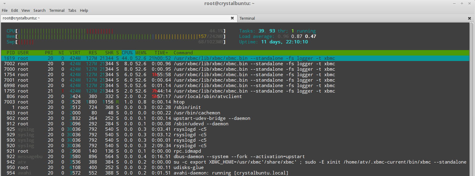This screenshot has width=475, height=176.
Task: Sort by the MEM% column header
Action: click(141, 53)
